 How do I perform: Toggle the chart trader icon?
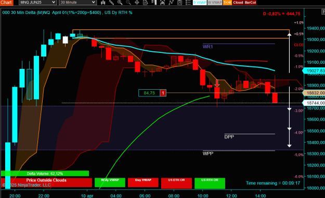(x=154, y=3)
